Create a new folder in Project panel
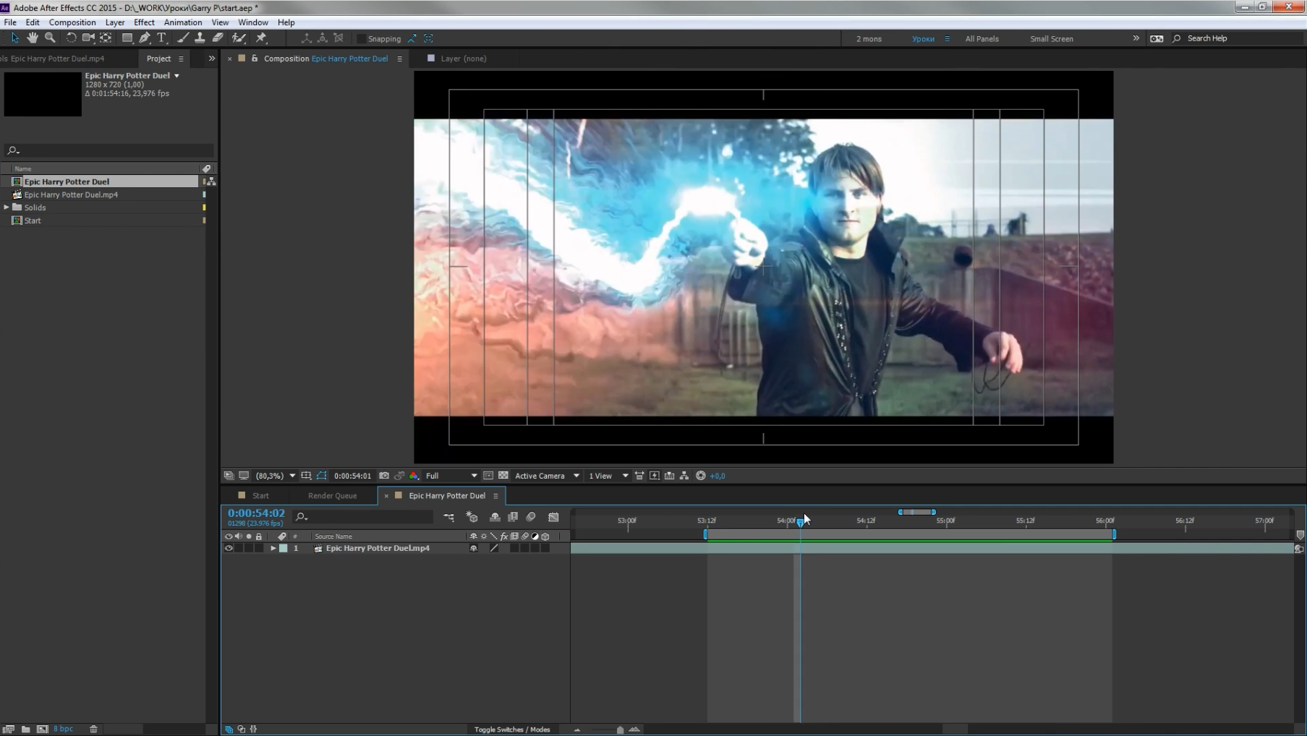Image resolution: width=1307 pixels, height=736 pixels. point(25,729)
